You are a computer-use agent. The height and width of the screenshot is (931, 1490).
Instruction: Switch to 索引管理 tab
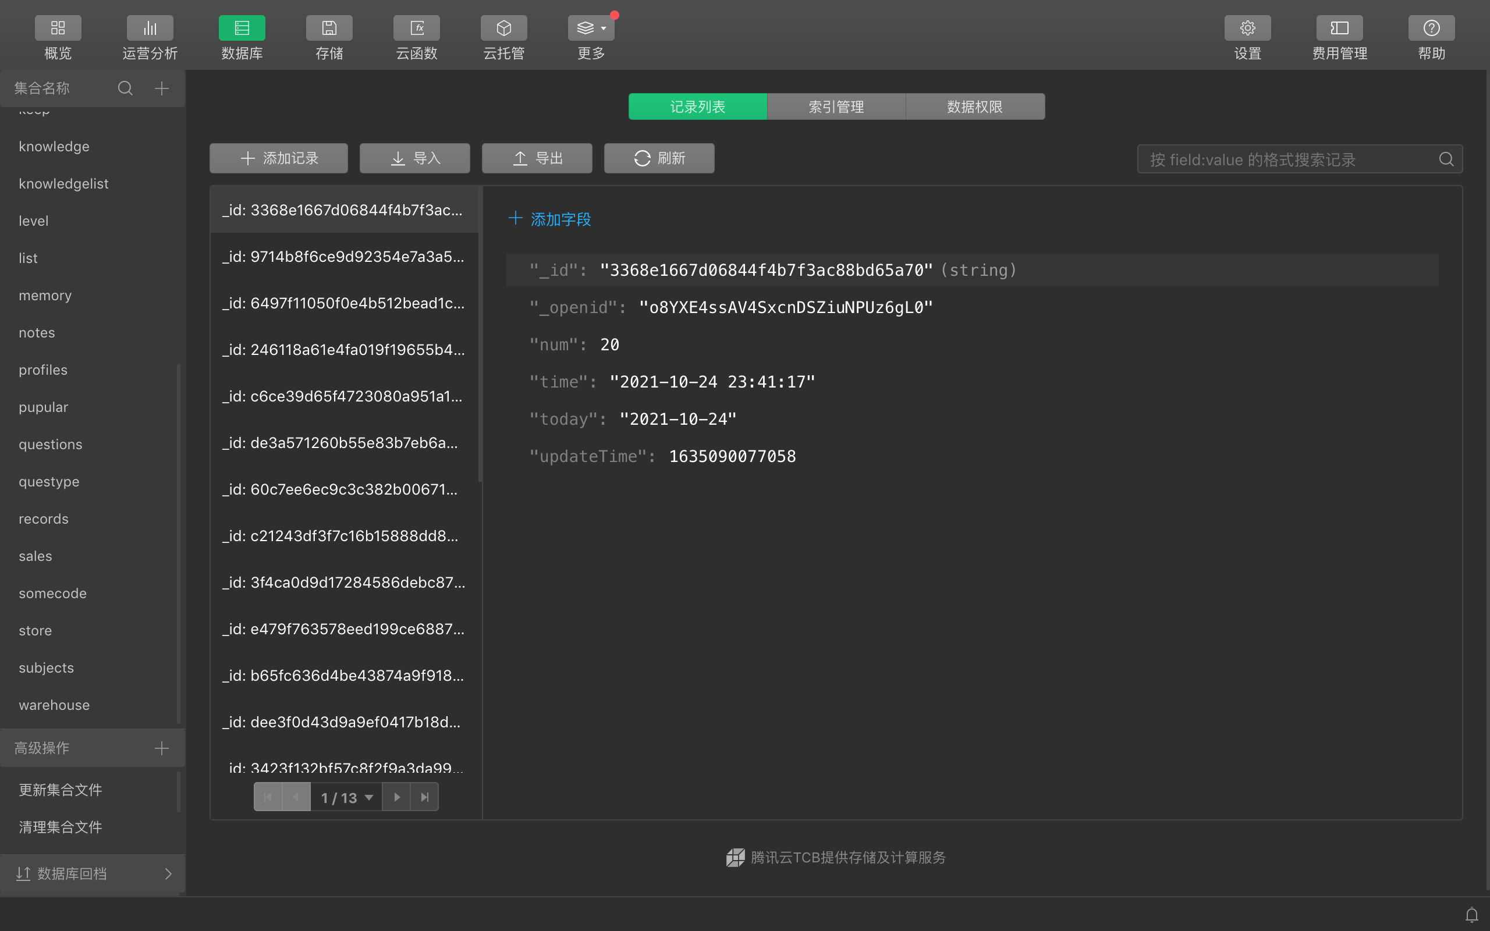836,106
